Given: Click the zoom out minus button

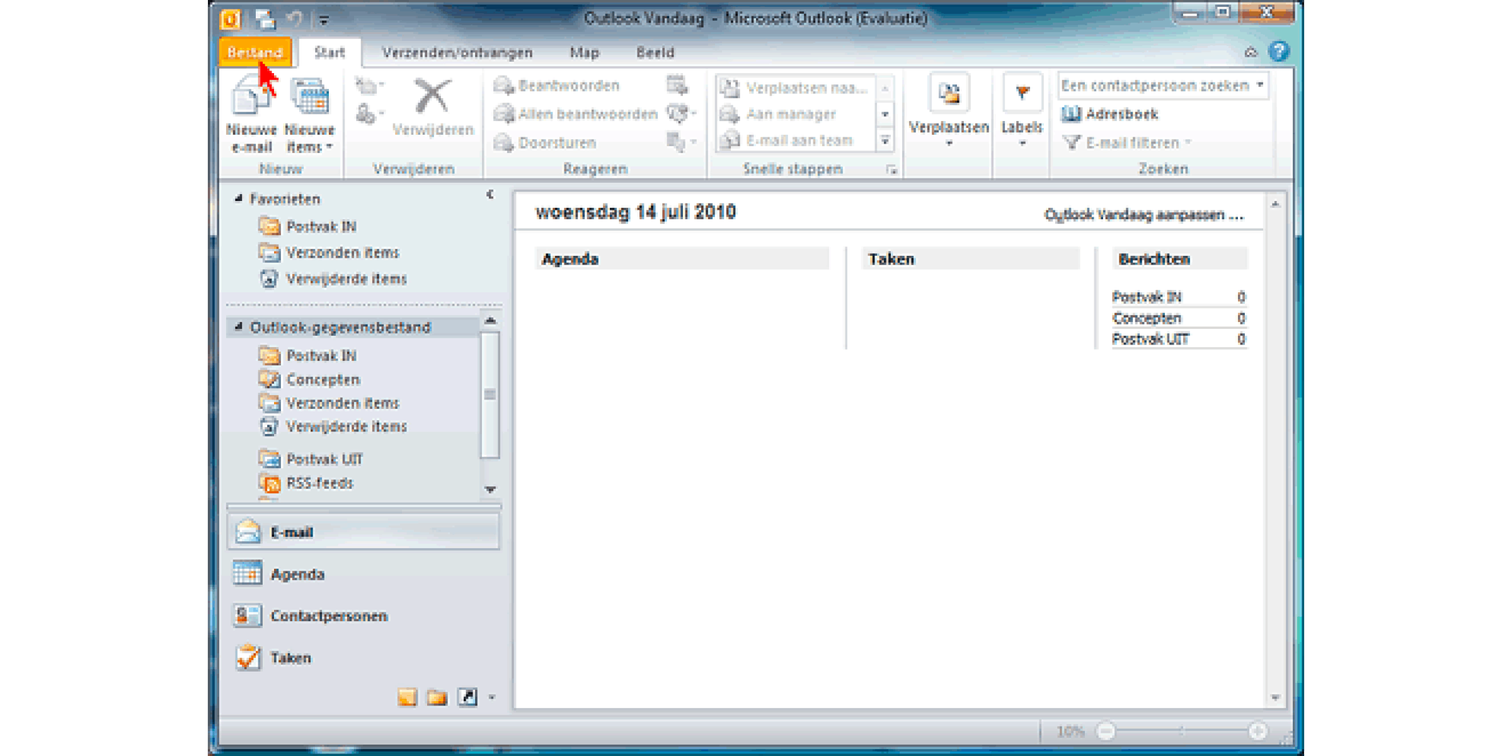Looking at the screenshot, I should pyautogui.click(x=1106, y=731).
